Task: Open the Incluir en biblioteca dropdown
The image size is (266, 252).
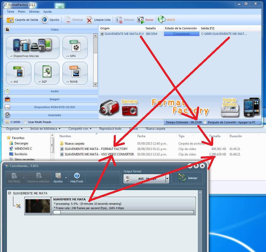Action: 45,129
